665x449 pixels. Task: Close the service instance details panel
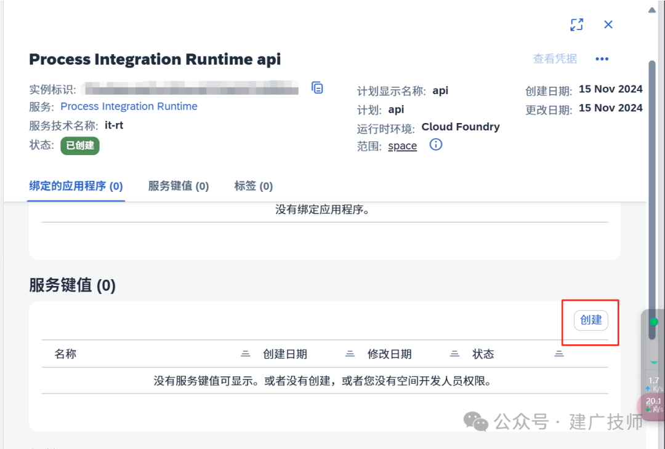[x=608, y=25]
